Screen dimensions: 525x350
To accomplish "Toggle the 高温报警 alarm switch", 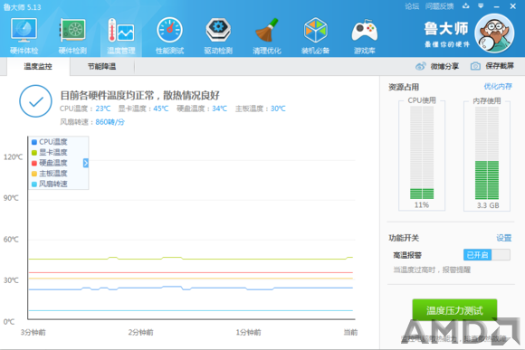I will [x=486, y=255].
